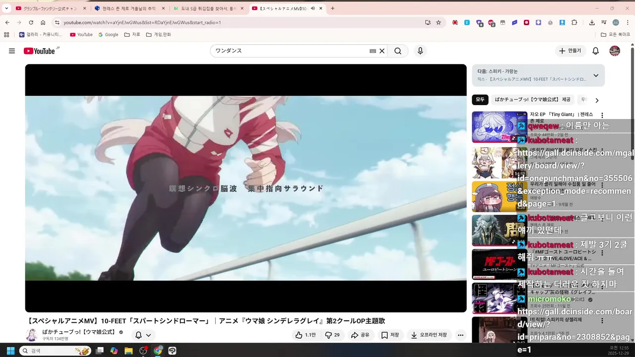Switch to グランブルーファンタジー tab
Image resolution: width=635 pixels, height=357 pixels.
pyautogui.click(x=50, y=8)
